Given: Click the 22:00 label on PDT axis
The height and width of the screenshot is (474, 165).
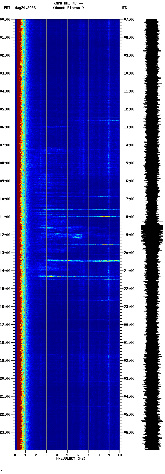Looking at the screenshot, I should (5, 414).
